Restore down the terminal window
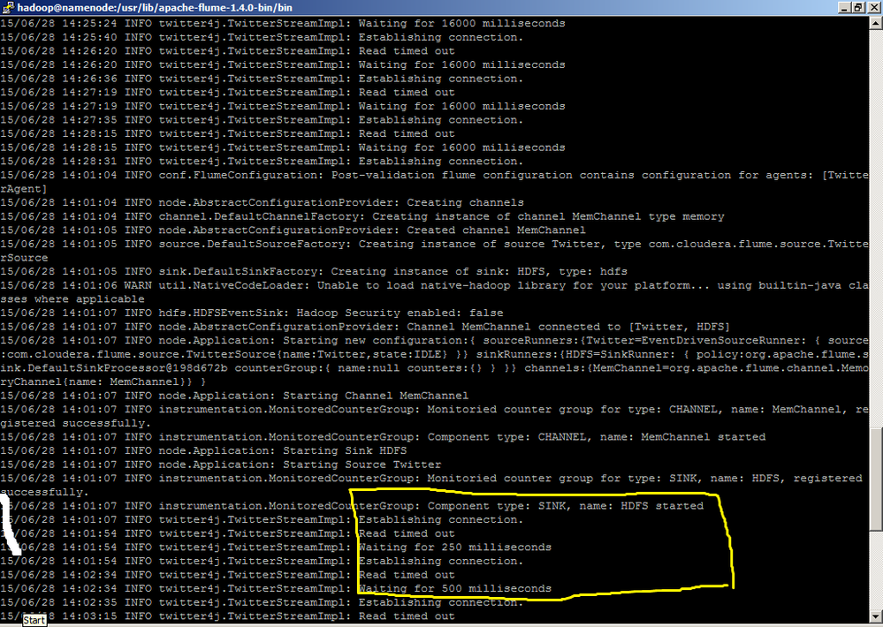Screen dimensions: 883x627 (857, 7)
